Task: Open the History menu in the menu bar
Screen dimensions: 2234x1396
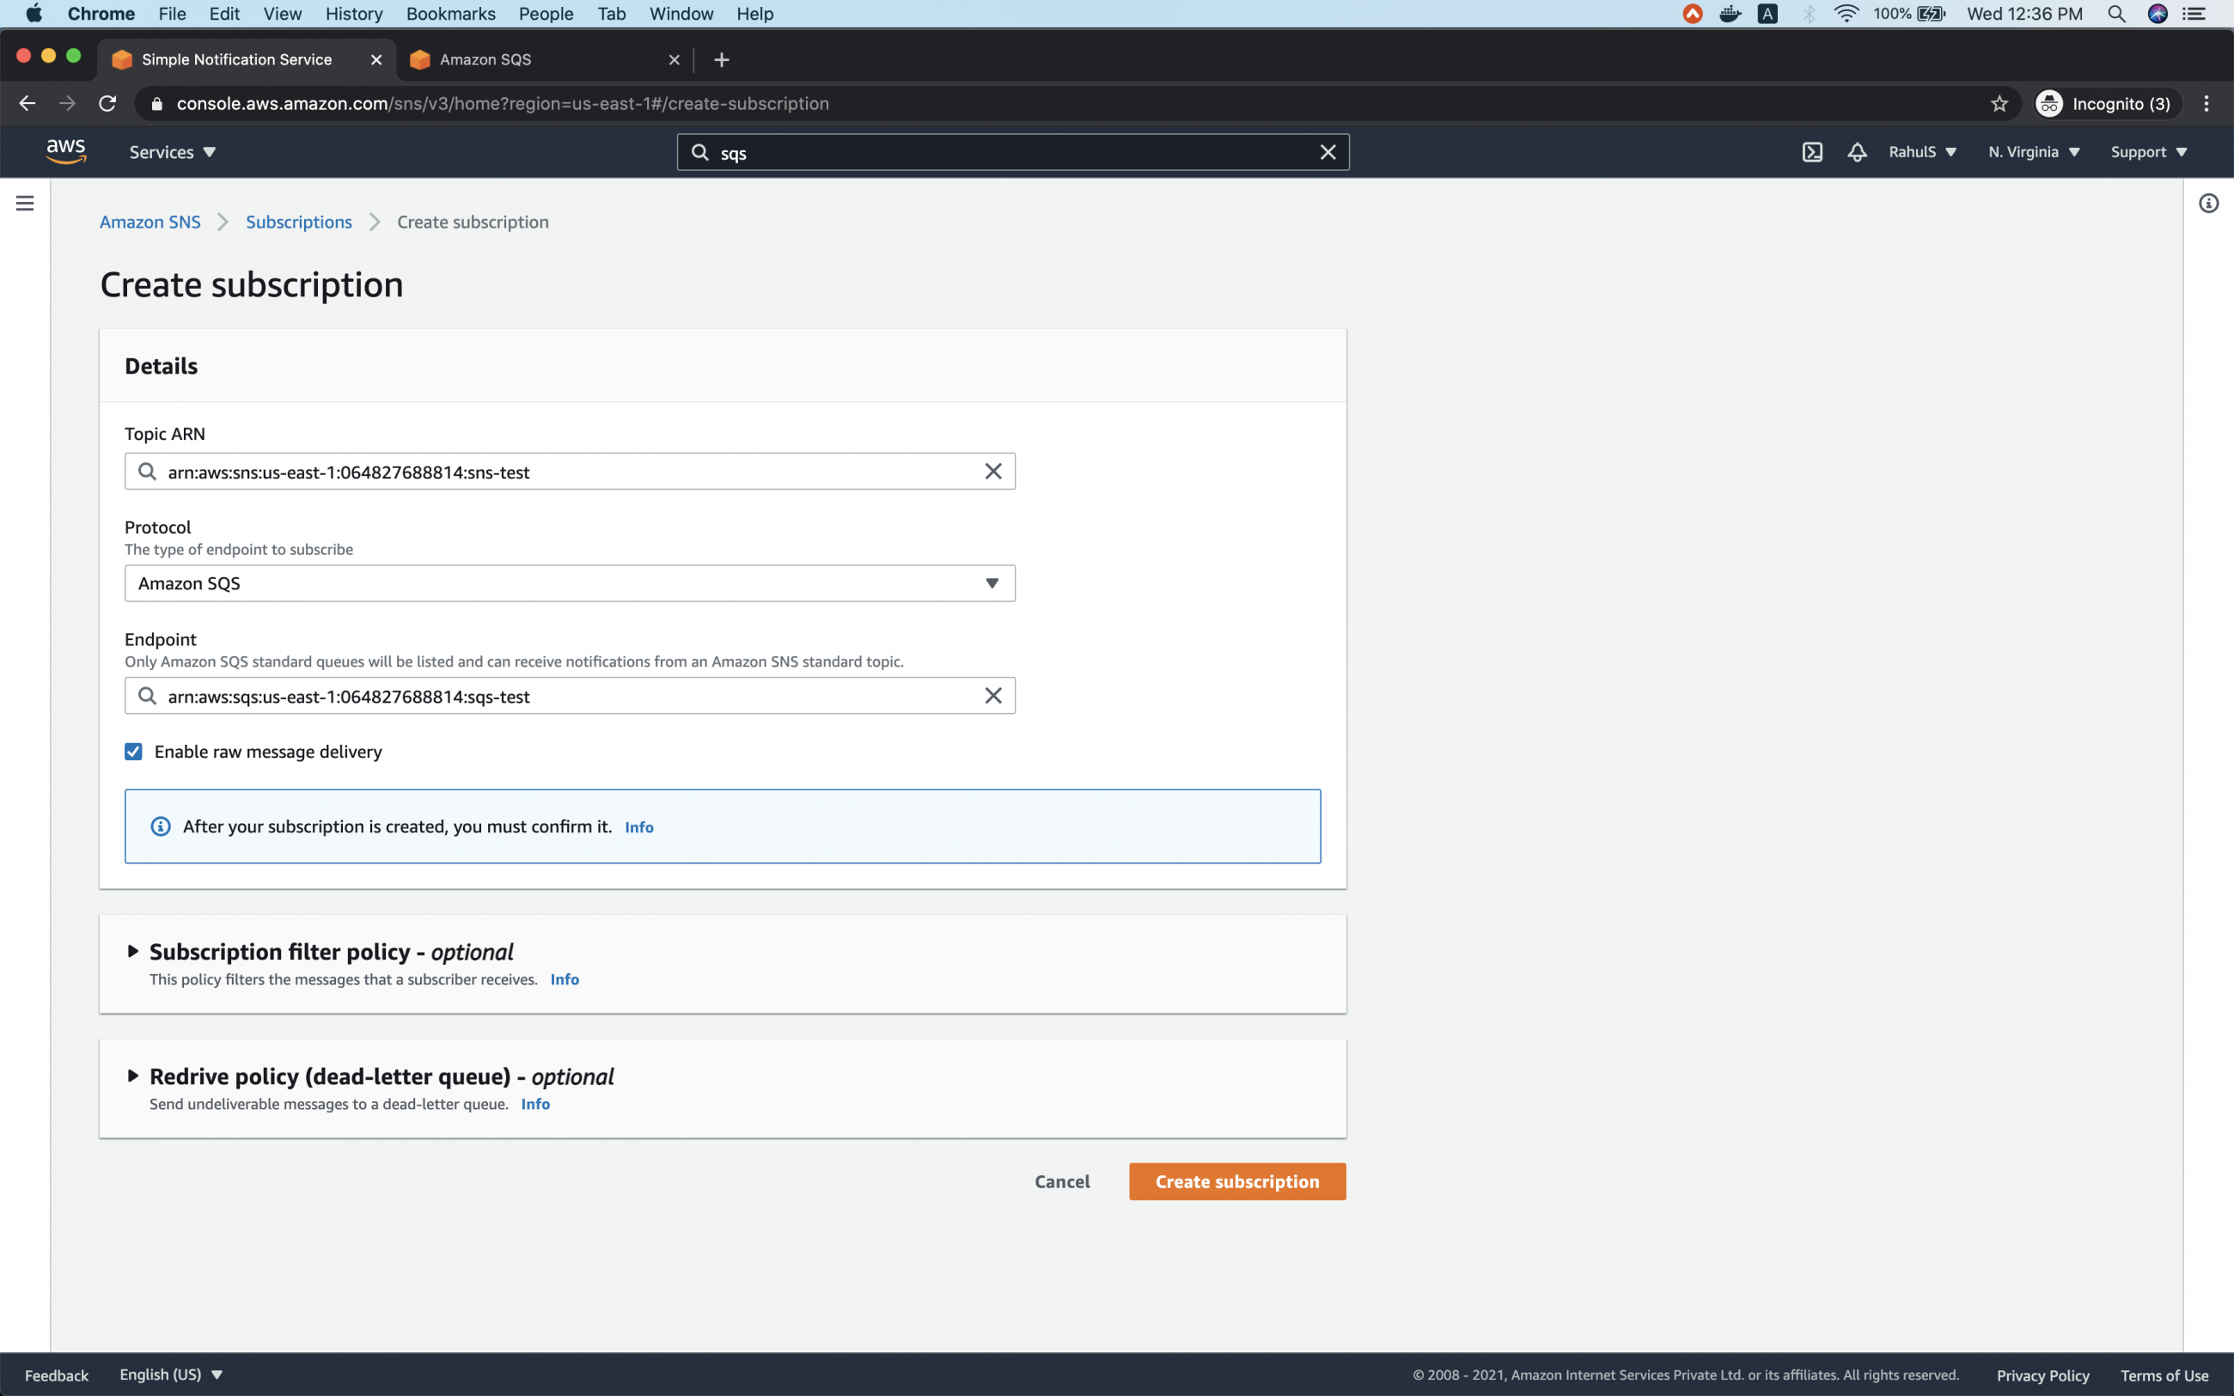Action: (353, 14)
